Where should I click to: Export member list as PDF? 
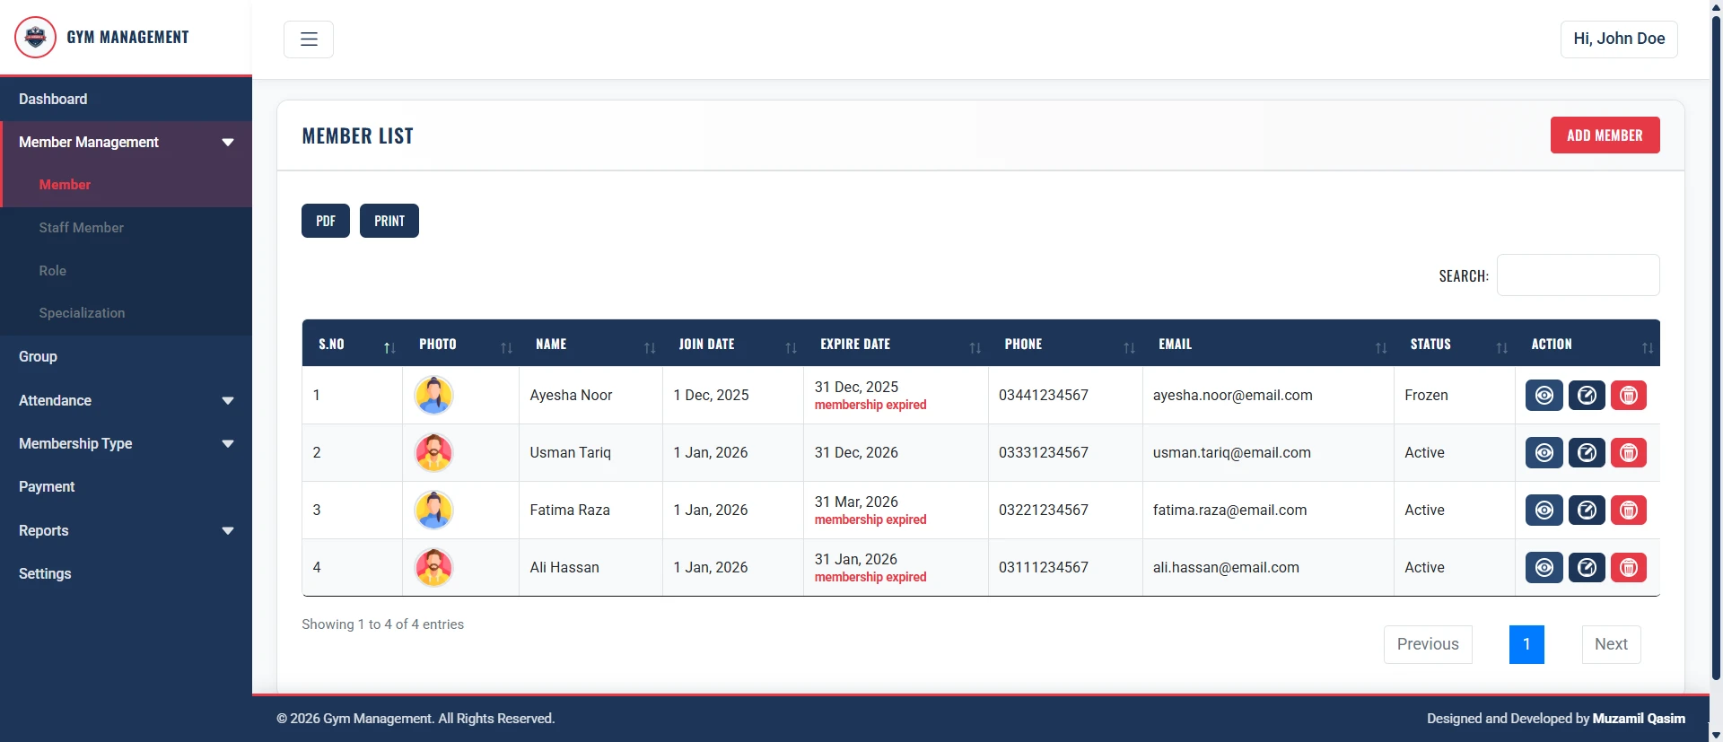(x=326, y=221)
